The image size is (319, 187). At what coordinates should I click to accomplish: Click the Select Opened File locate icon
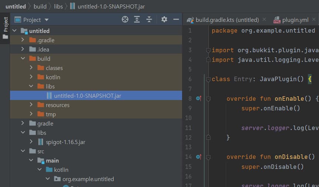click(125, 20)
